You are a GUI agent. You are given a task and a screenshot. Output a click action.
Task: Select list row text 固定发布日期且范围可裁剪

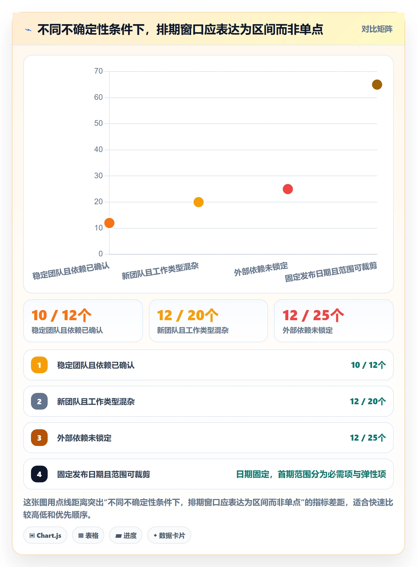click(104, 474)
